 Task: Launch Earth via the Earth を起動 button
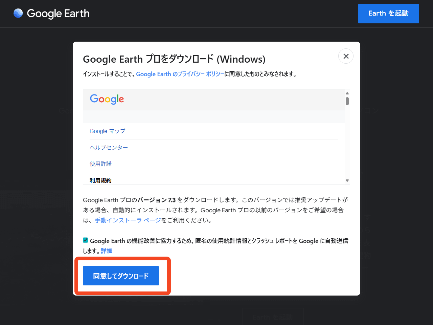click(x=388, y=13)
